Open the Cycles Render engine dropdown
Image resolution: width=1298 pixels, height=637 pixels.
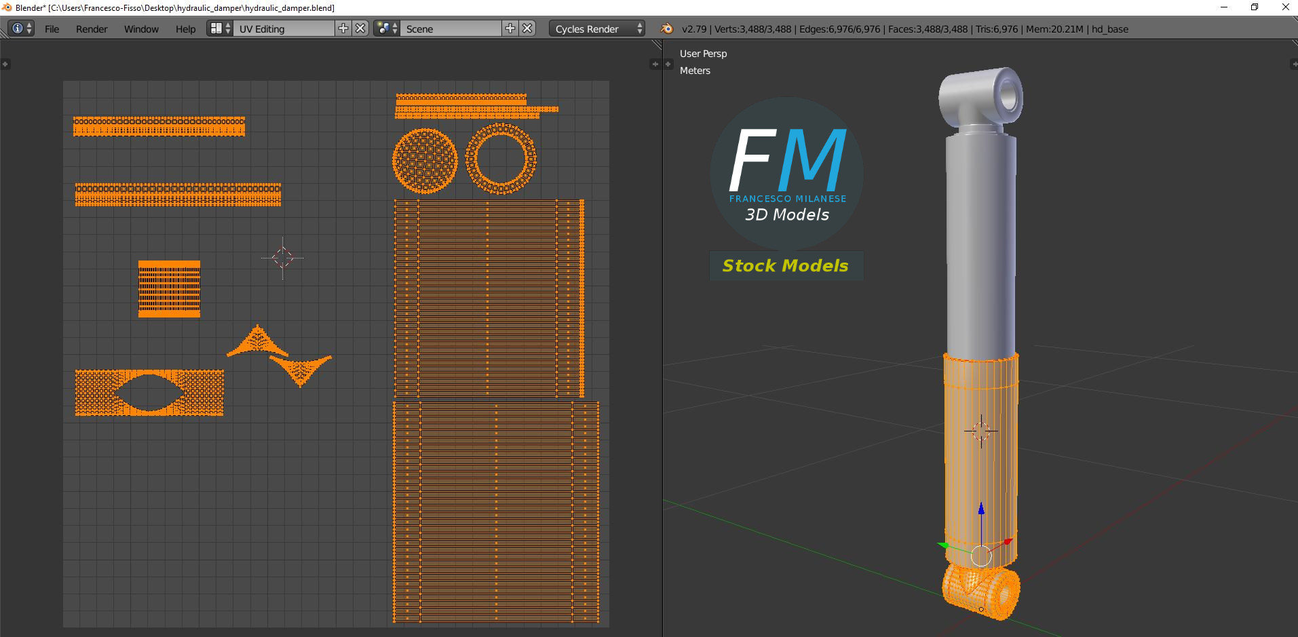pos(597,28)
